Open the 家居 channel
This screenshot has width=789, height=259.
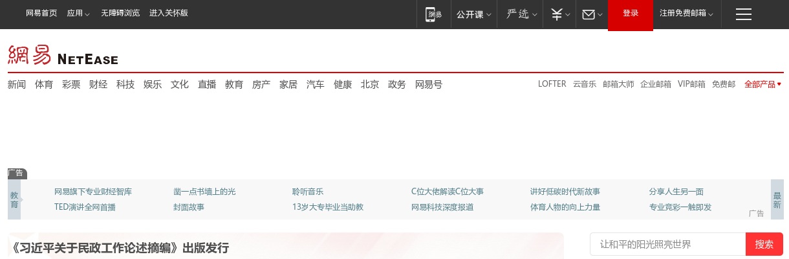tap(288, 84)
